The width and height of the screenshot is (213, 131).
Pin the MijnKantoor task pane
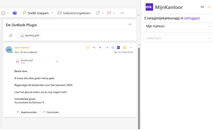pyautogui.click(x=202, y=7)
